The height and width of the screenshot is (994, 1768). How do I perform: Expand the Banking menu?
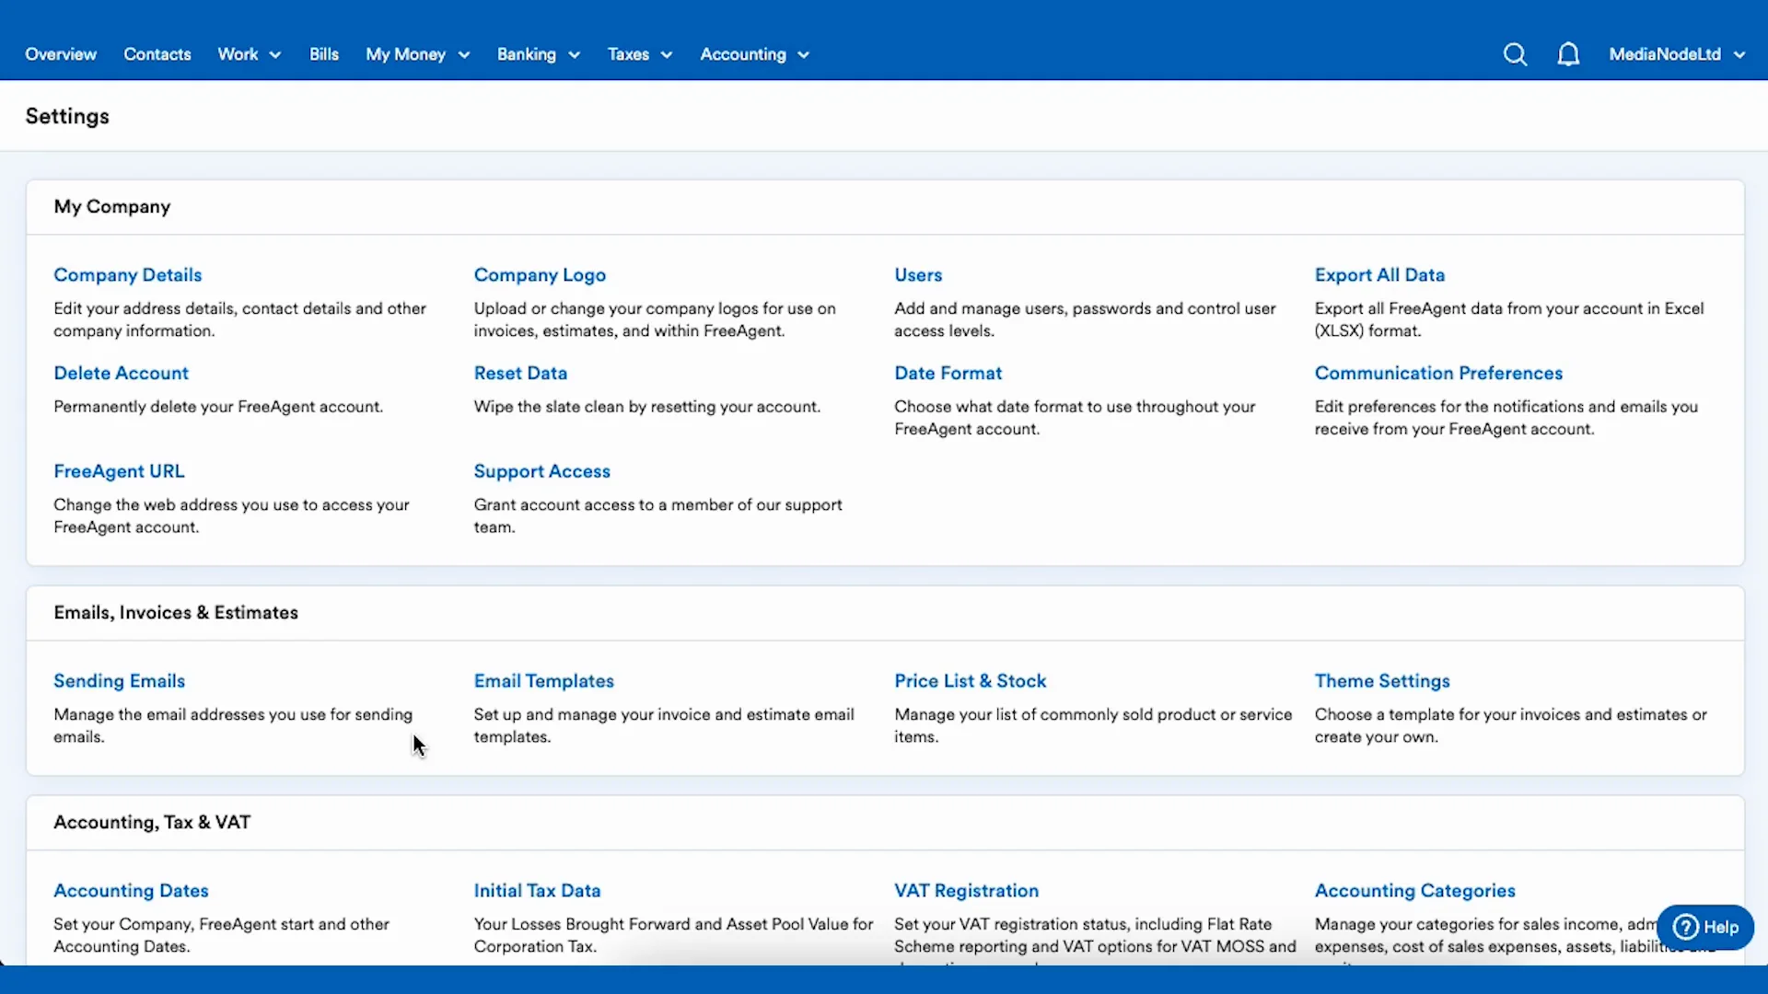click(538, 54)
